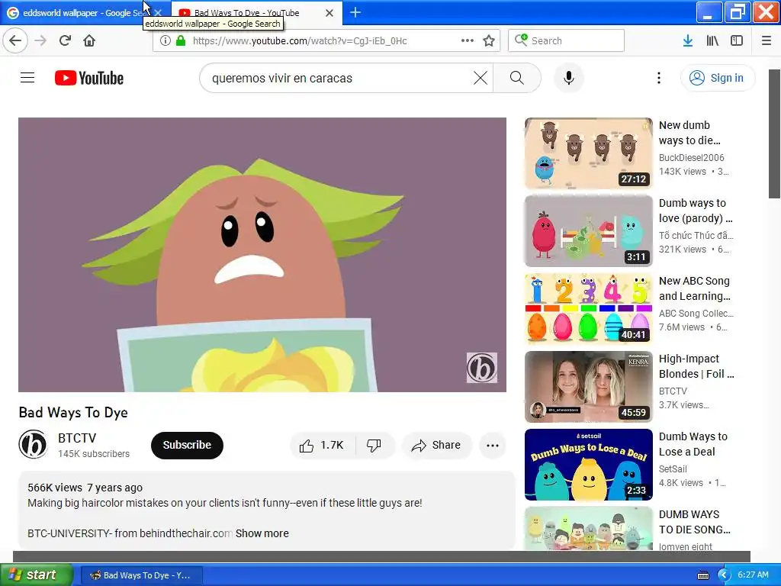The image size is (781, 586).
Task: Open YouTube guide hamburger menu
Action: pyautogui.click(x=27, y=78)
